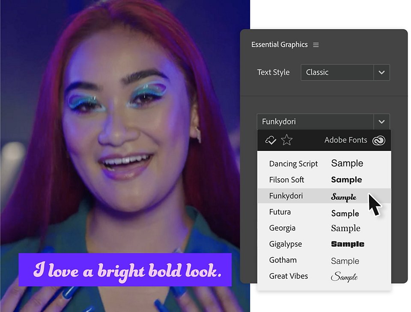The image size is (411, 312).
Task: Open the Essential Graphics panel menu icon
Action: 316,45
